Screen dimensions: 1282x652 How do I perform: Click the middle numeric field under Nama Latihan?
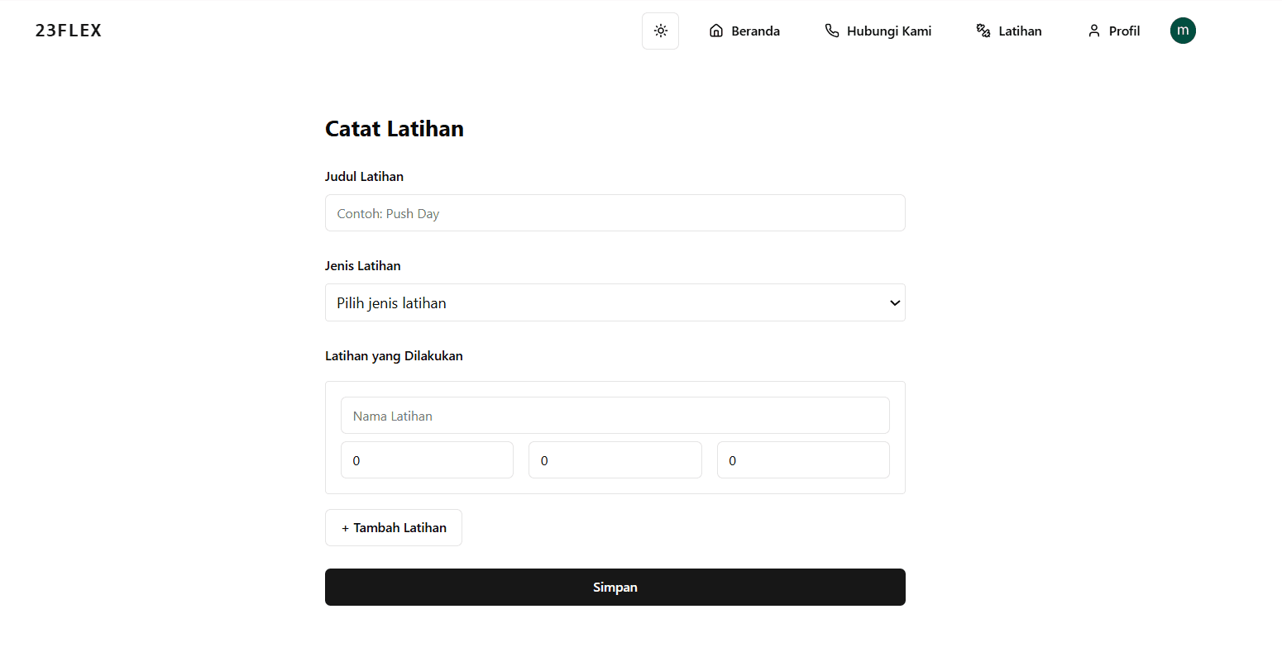pyautogui.click(x=615, y=460)
